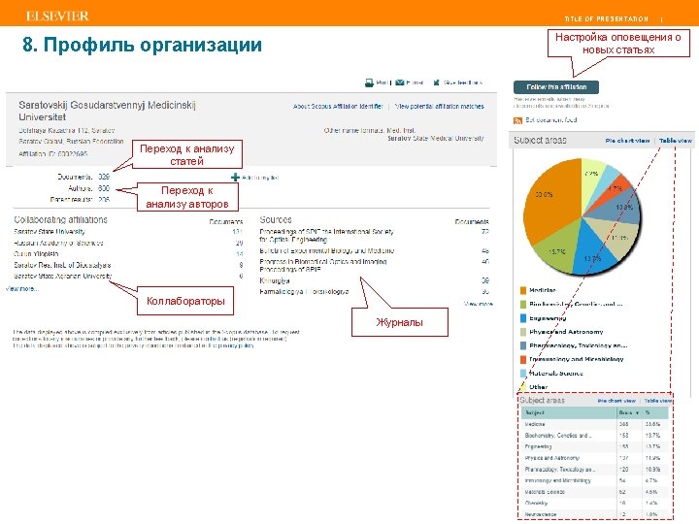The image size is (699, 524).
Task: Click the light blue Materials Science legend swatch
Action: [523, 374]
